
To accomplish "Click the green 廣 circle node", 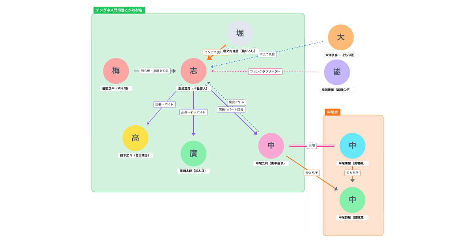I will (x=194, y=154).
